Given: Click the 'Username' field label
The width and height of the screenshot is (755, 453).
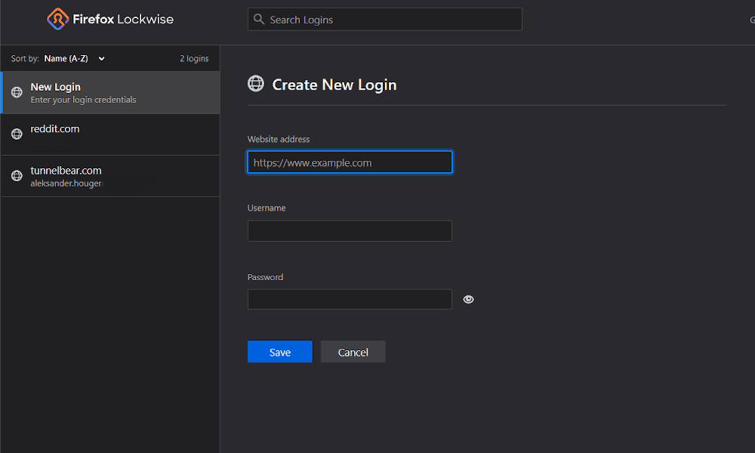Looking at the screenshot, I should pyautogui.click(x=267, y=208).
